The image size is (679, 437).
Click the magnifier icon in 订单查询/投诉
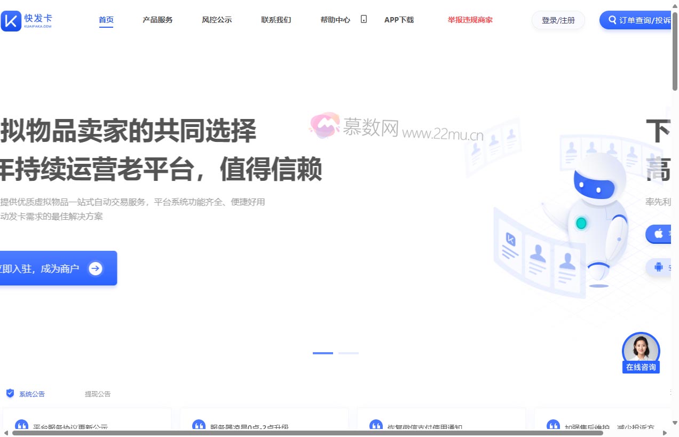click(x=611, y=20)
